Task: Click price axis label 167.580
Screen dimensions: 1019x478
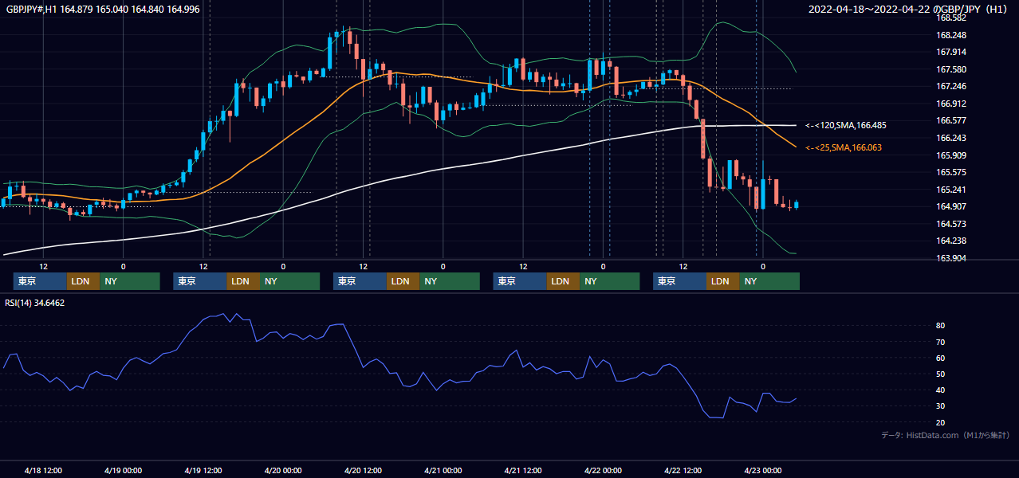Action: click(951, 69)
